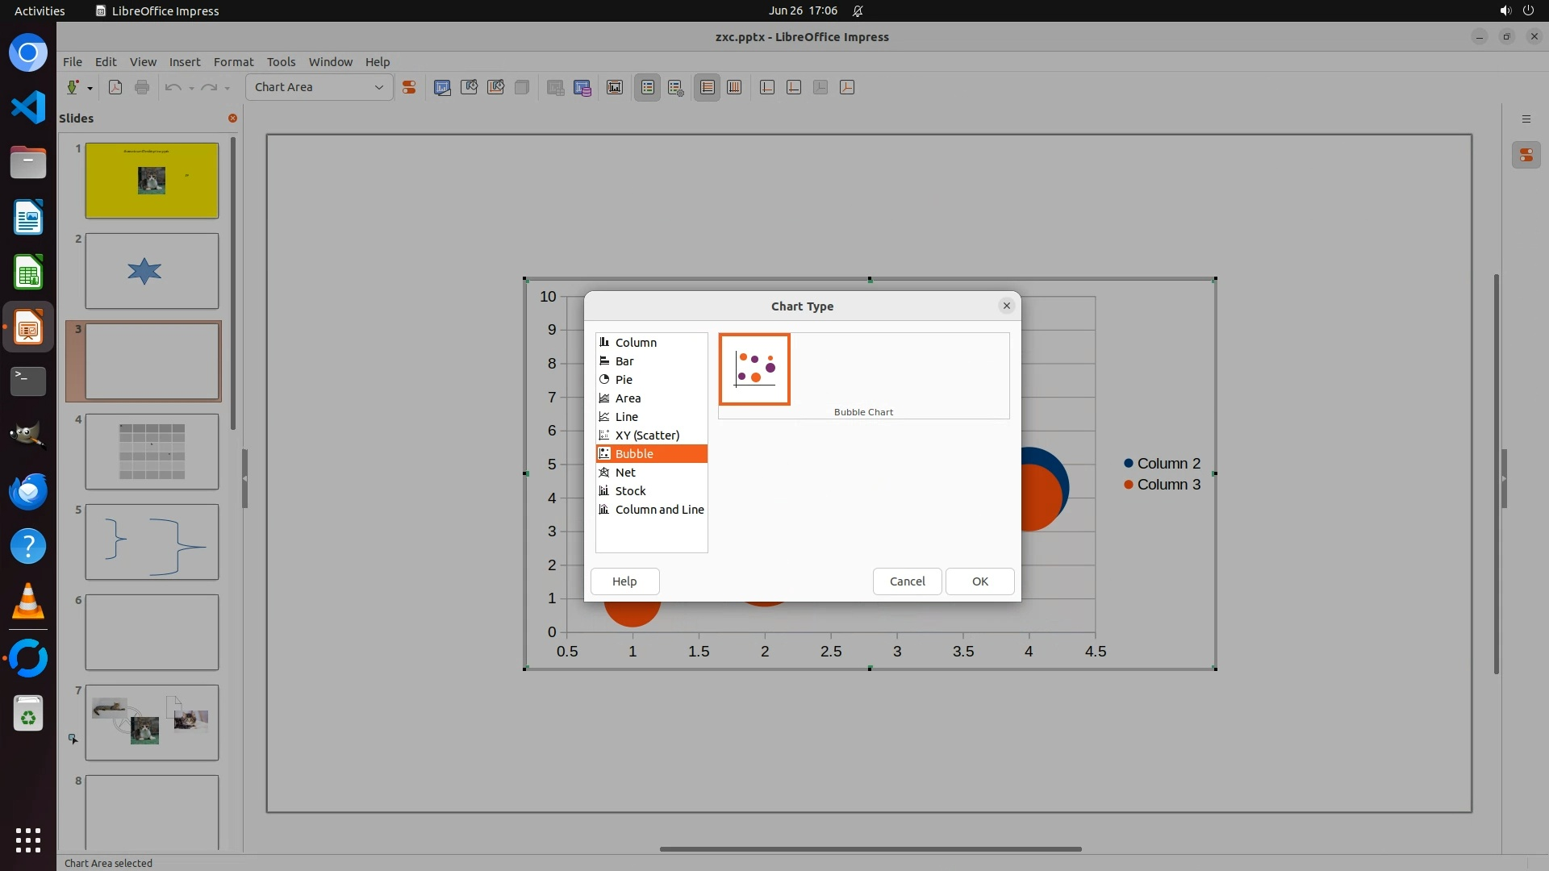Image resolution: width=1549 pixels, height=871 pixels.
Task: Open the save button dropdown arrow
Action: [90, 88]
